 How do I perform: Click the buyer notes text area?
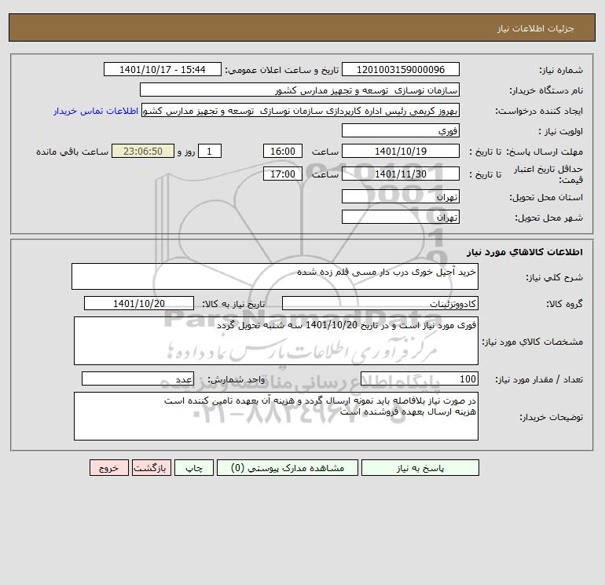click(x=276, y=416)
